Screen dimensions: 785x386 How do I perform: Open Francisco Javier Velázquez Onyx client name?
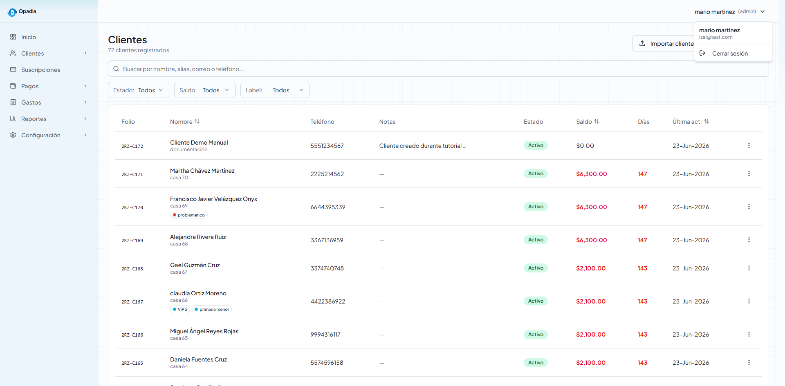213,199
